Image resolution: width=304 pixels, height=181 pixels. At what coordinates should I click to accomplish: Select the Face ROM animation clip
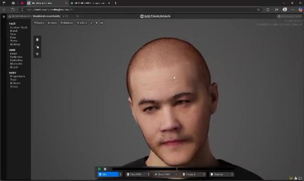pos(136,174)
